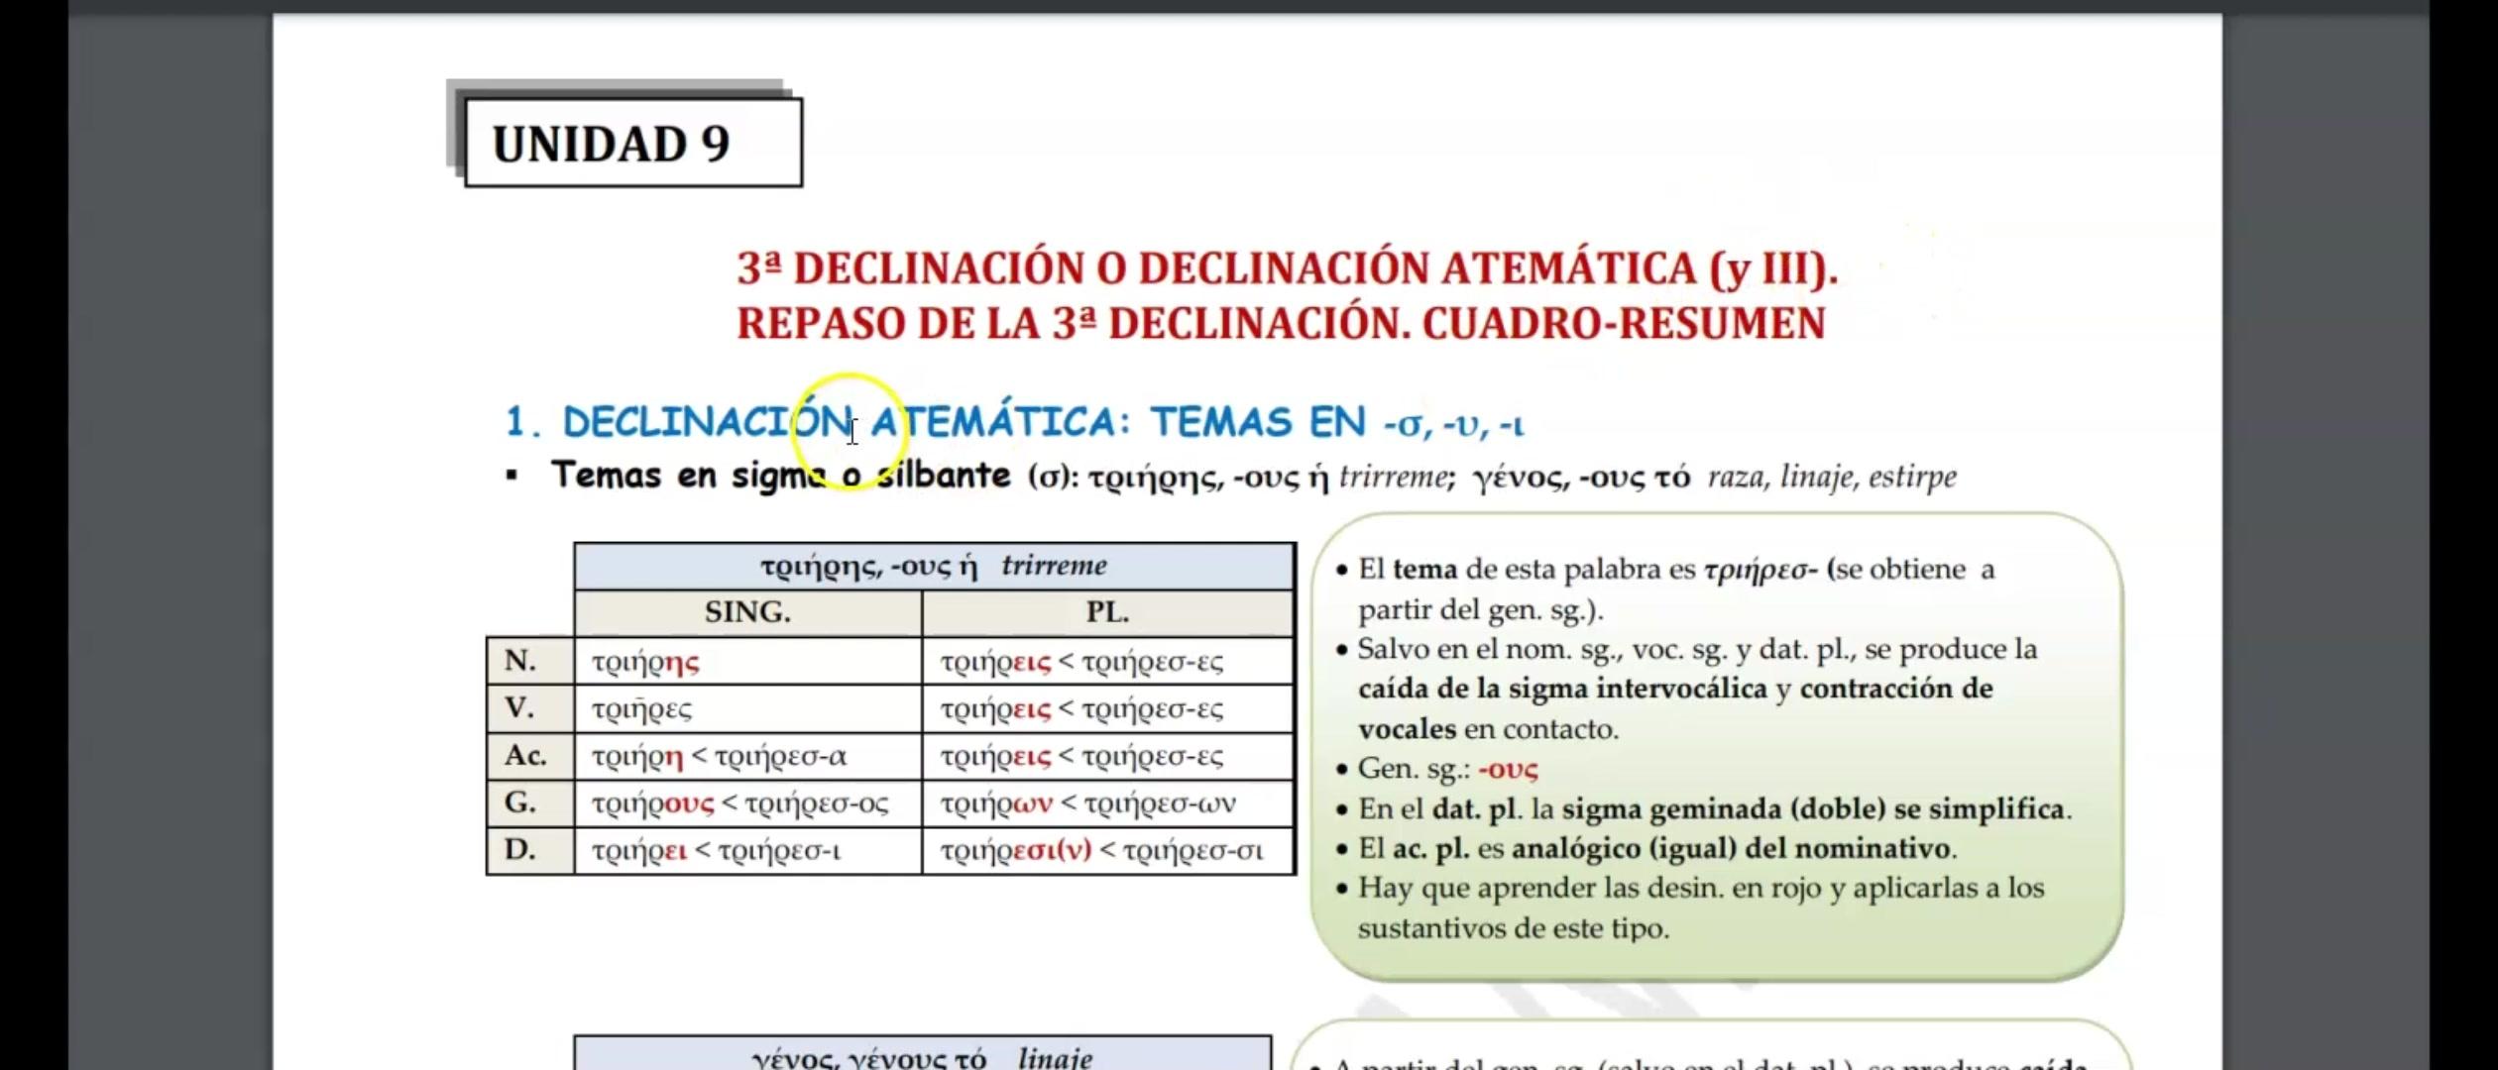This screenshot has width=2498, height=1070.
Task: Click the V. row label
Action: pos(519,707)
